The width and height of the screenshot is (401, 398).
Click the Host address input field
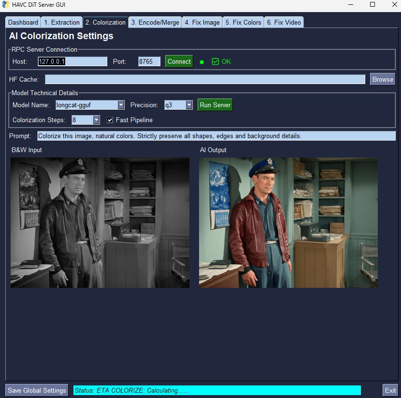[72, 61]
